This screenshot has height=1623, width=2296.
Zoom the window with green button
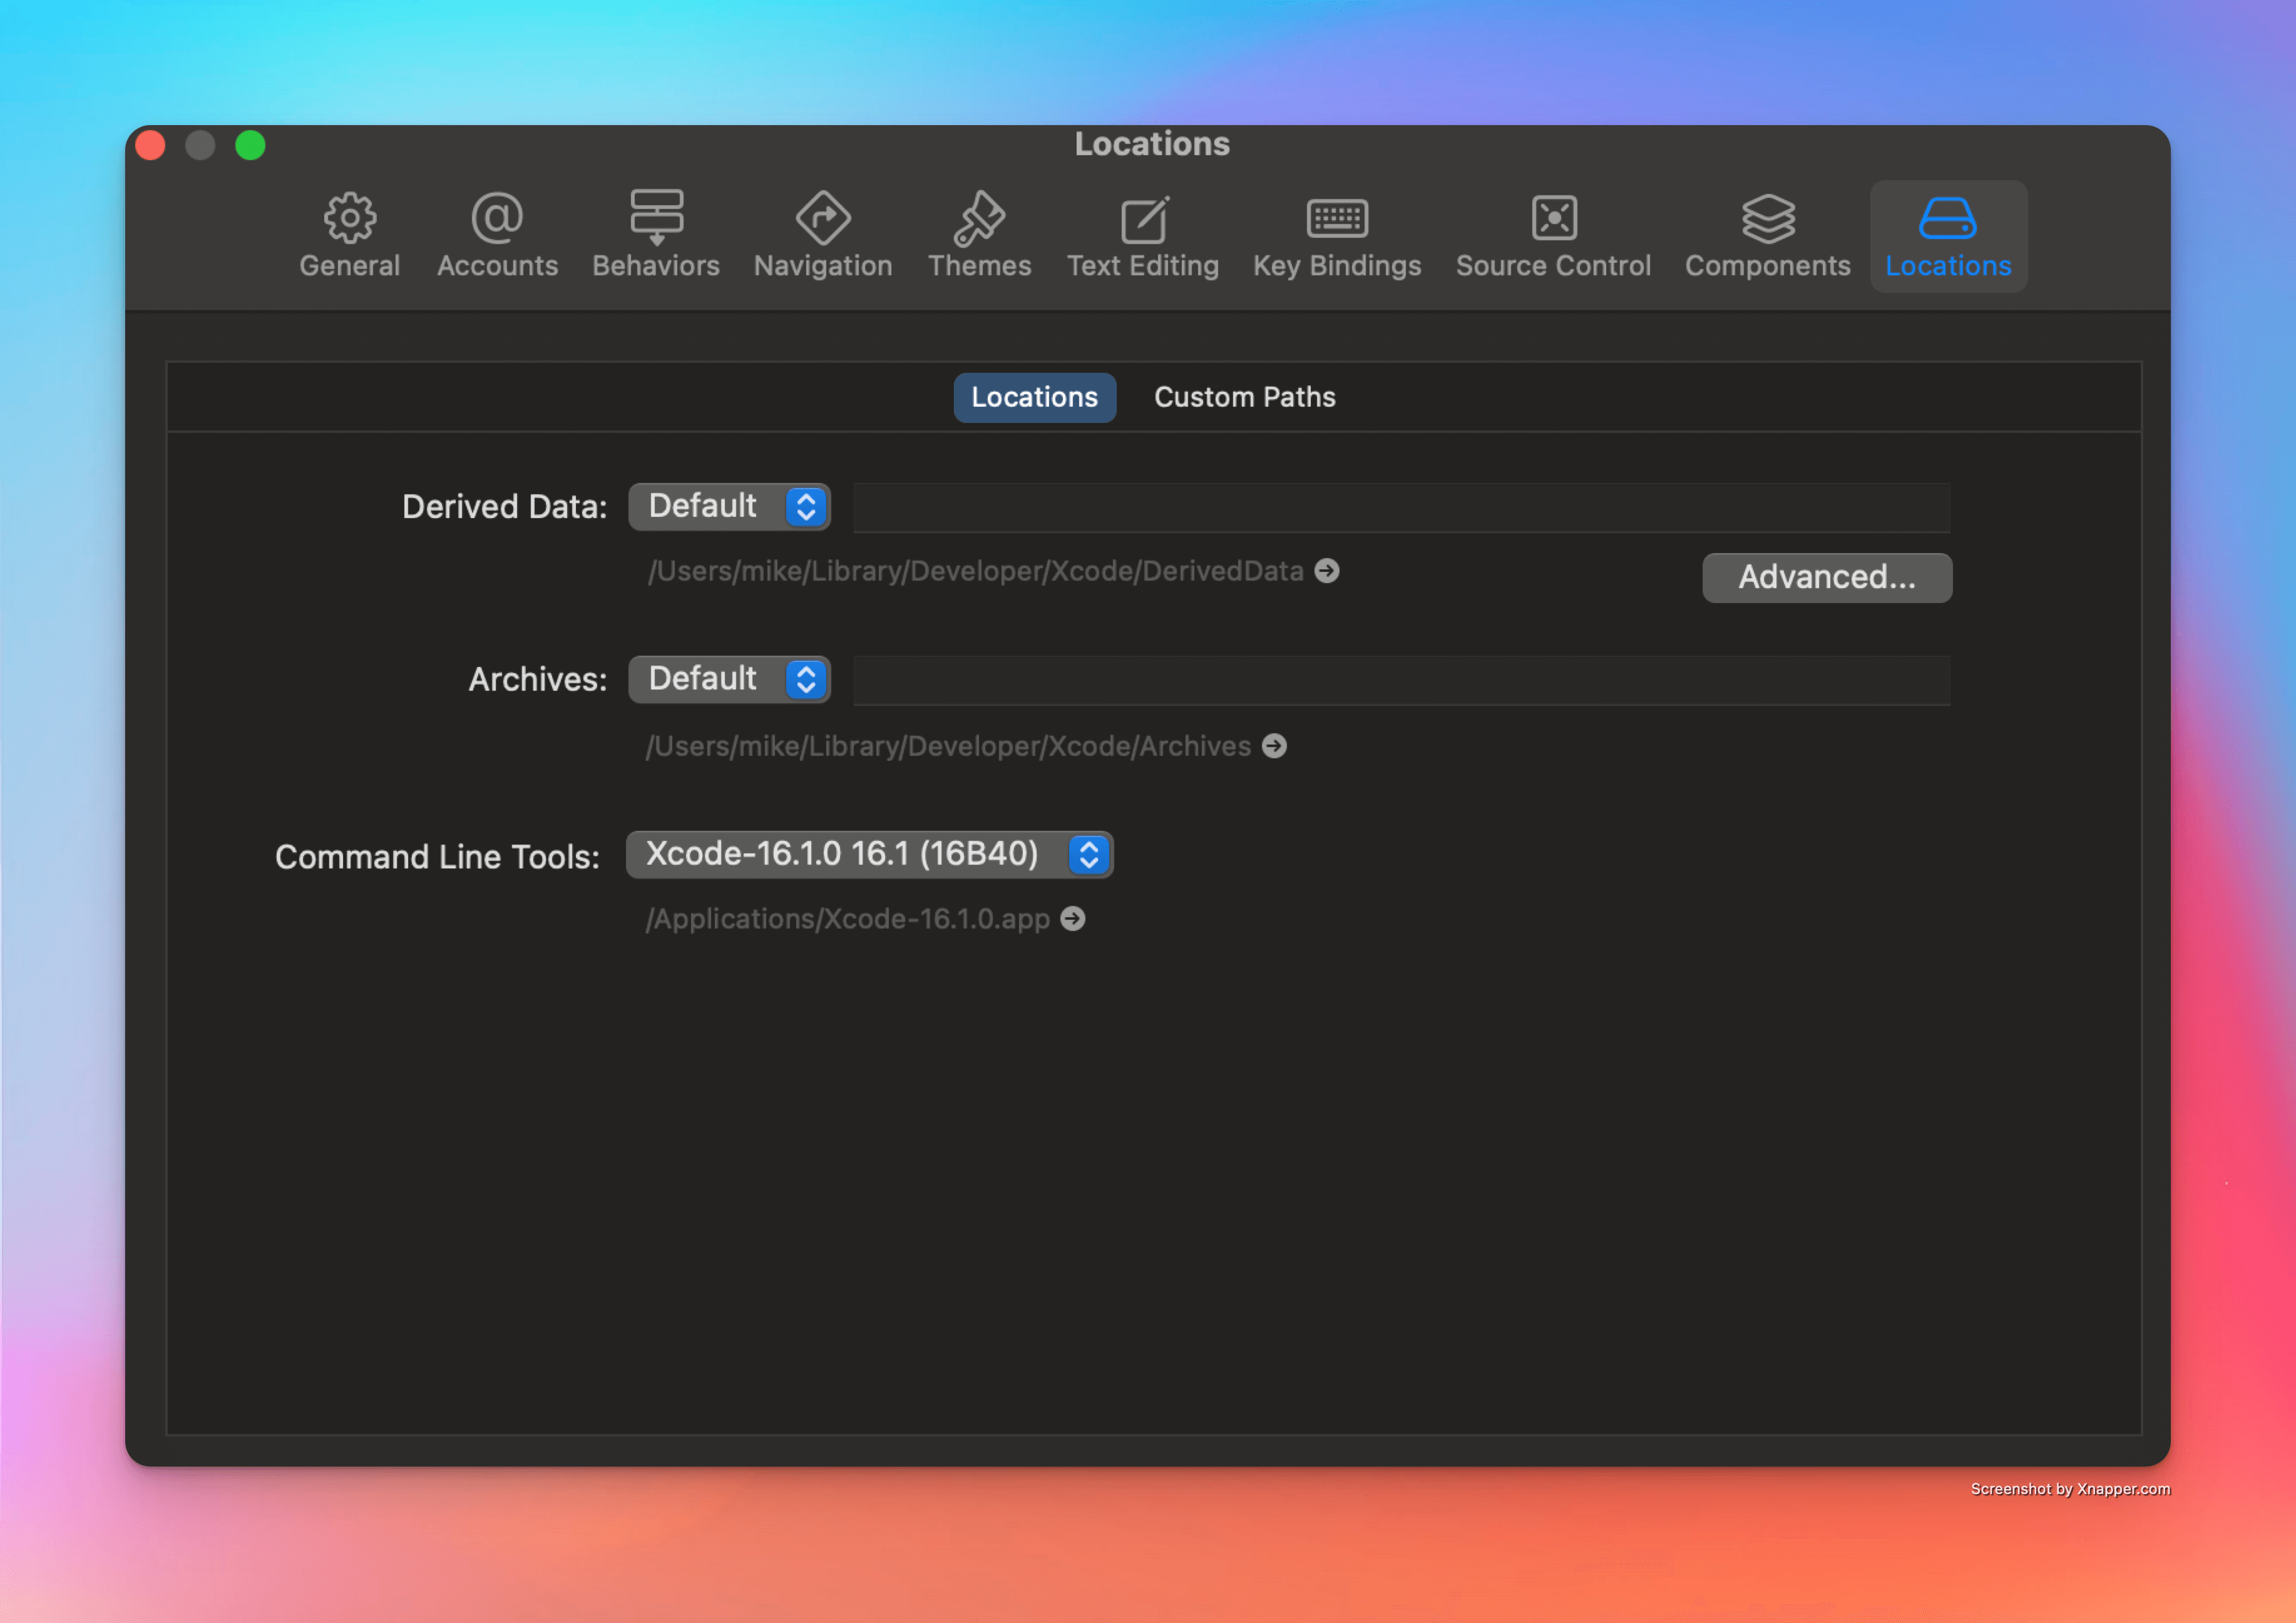(250, 145)
